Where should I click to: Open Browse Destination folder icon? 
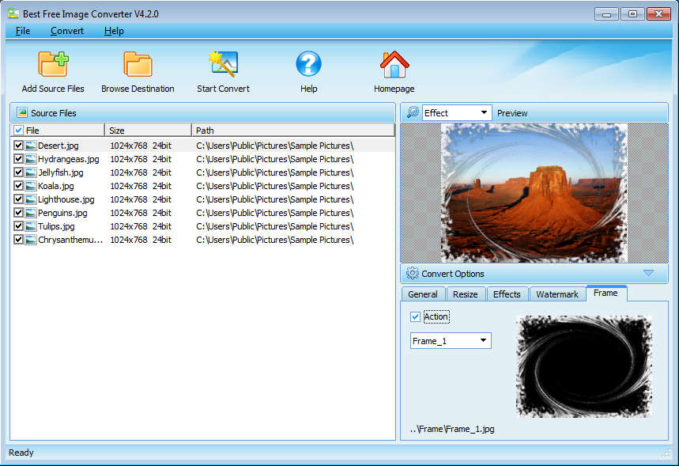click(x=138, y=64)
